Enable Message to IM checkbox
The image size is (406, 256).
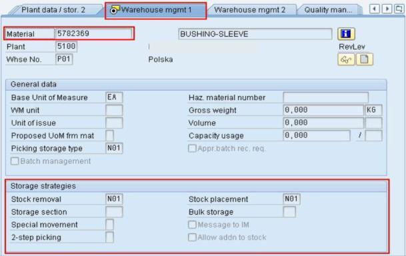coord(192,225)
